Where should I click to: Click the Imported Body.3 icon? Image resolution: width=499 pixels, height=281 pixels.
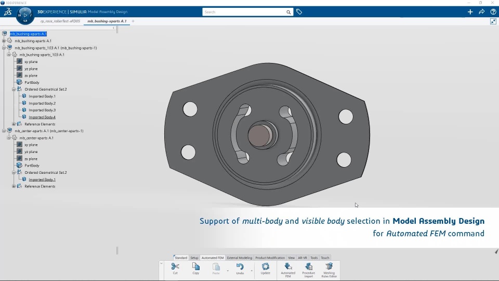24,110
